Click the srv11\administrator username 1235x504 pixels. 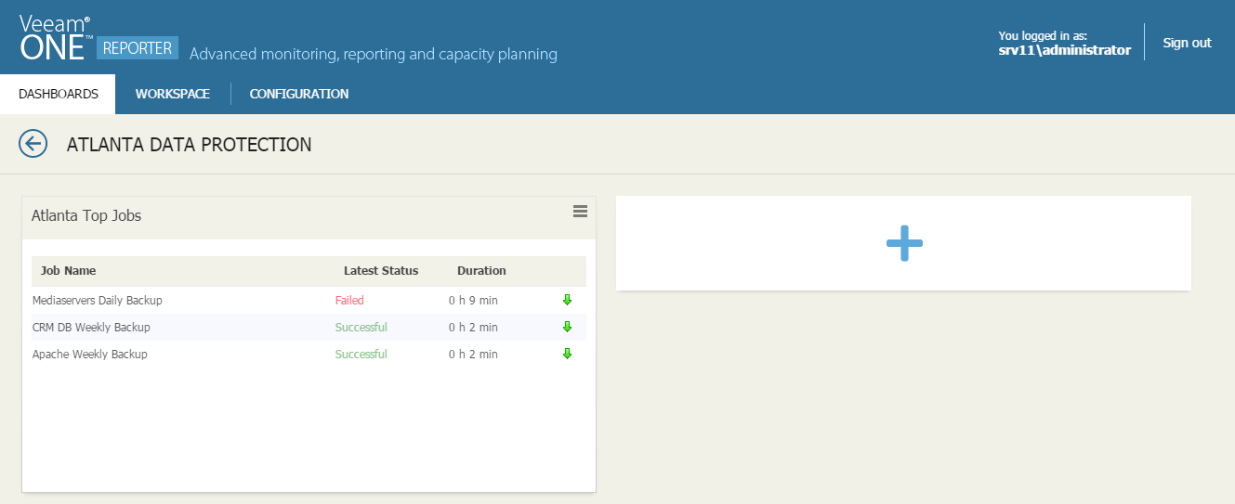(1064, 51)
